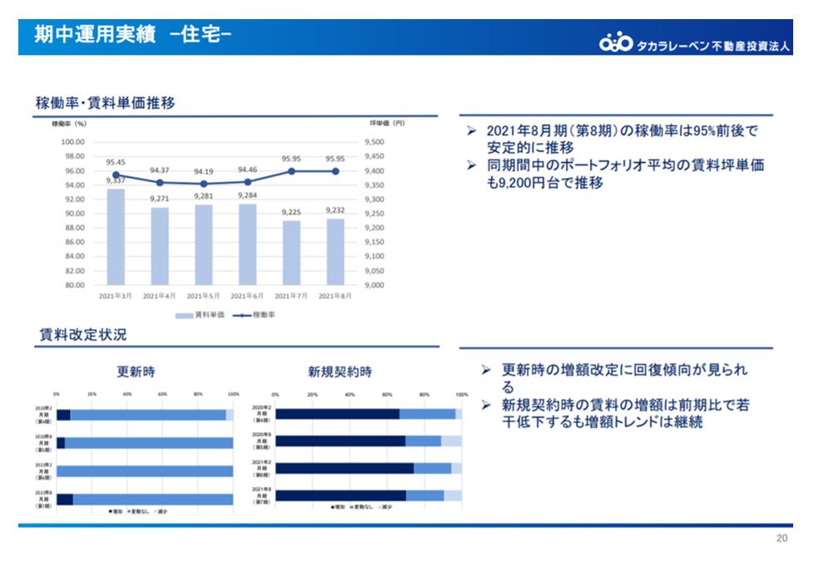Viewport: 814px width, 562px height.
Task: Select the 94.19 data point for 2021年5月
Action: click(x=203, y=184)
